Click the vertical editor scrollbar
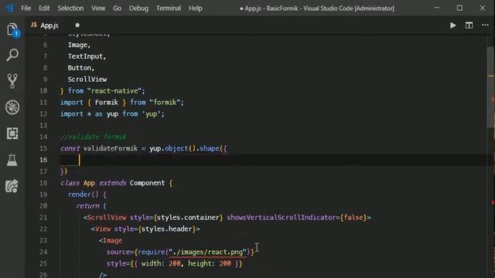This screenshot has width=495, height=278. point(490,86)
